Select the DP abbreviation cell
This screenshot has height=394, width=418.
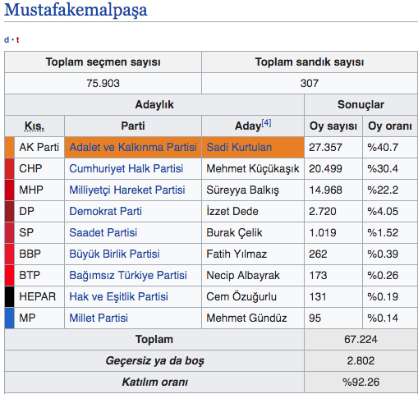[x=39, y=211]
